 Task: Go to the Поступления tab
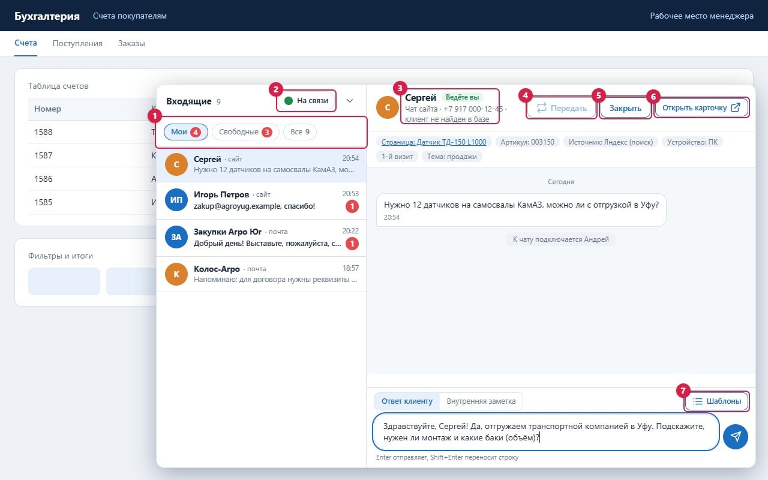point(77,43)
